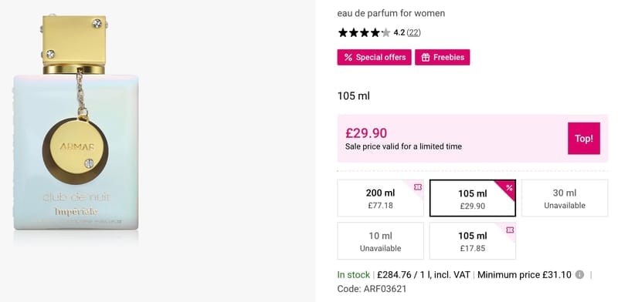
Task: Click the percent corner tag on selected 105 ml
Action: [x=509, y=187]
